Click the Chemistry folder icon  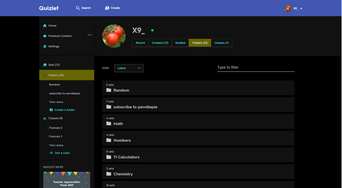pos(109,174)
